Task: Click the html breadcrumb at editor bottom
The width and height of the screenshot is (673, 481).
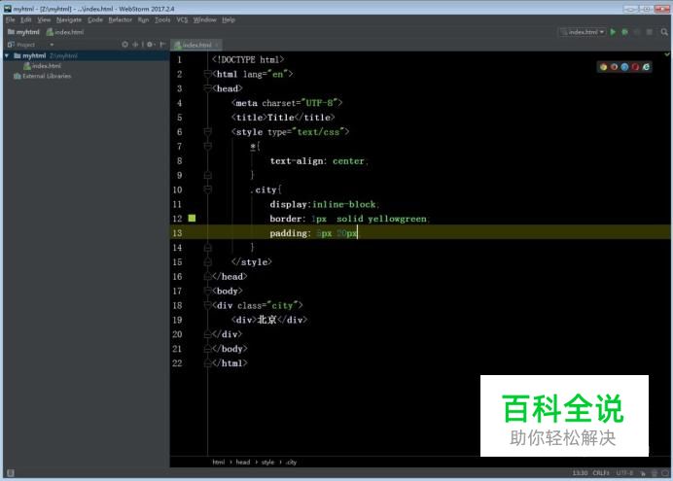Action: [x=219, y=463]
